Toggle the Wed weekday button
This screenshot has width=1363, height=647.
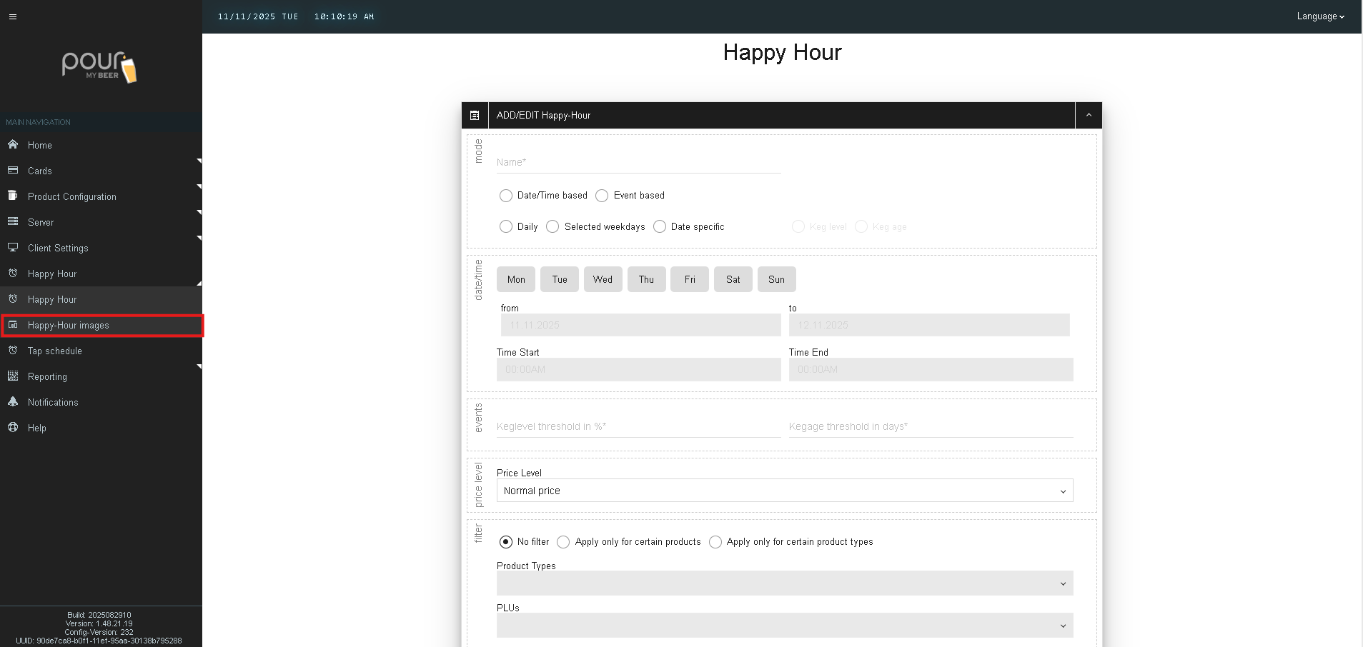click(603, 279)
